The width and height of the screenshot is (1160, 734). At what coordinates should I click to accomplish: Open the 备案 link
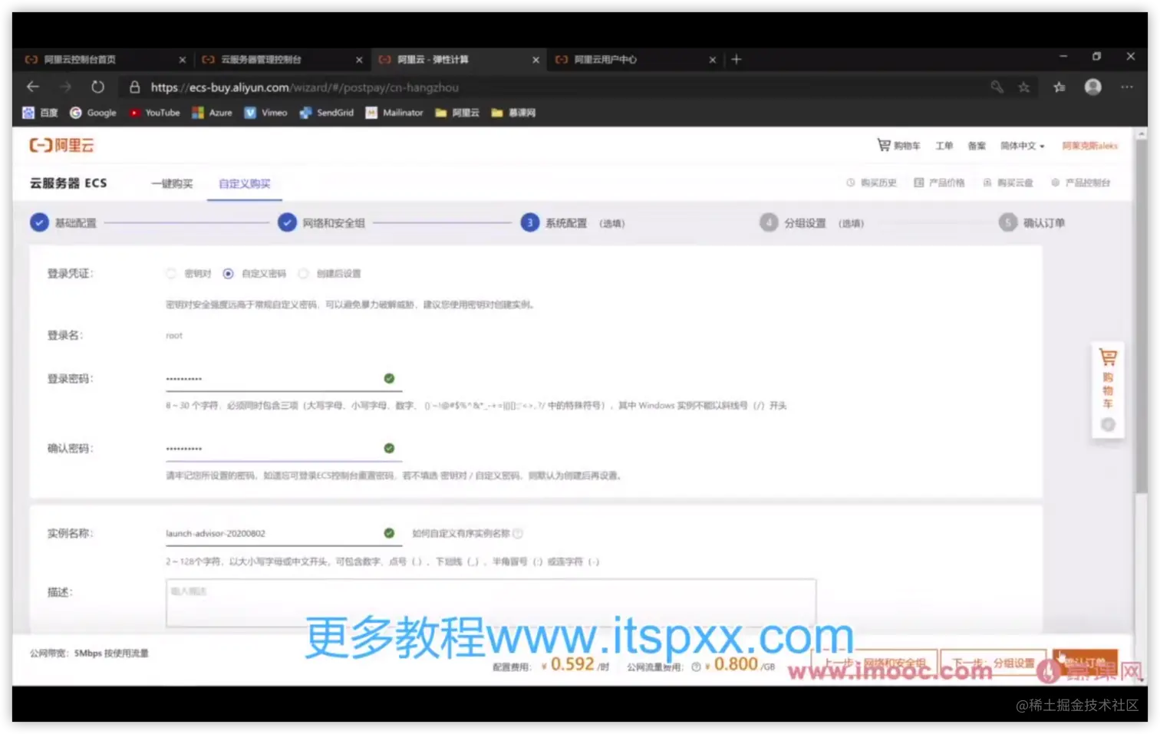(x=977, y=146)
